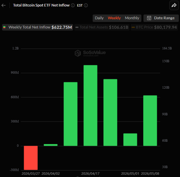Switch to the Monthly tab
This screenshot has width=180, height=177.
click(x=132, y=18)
